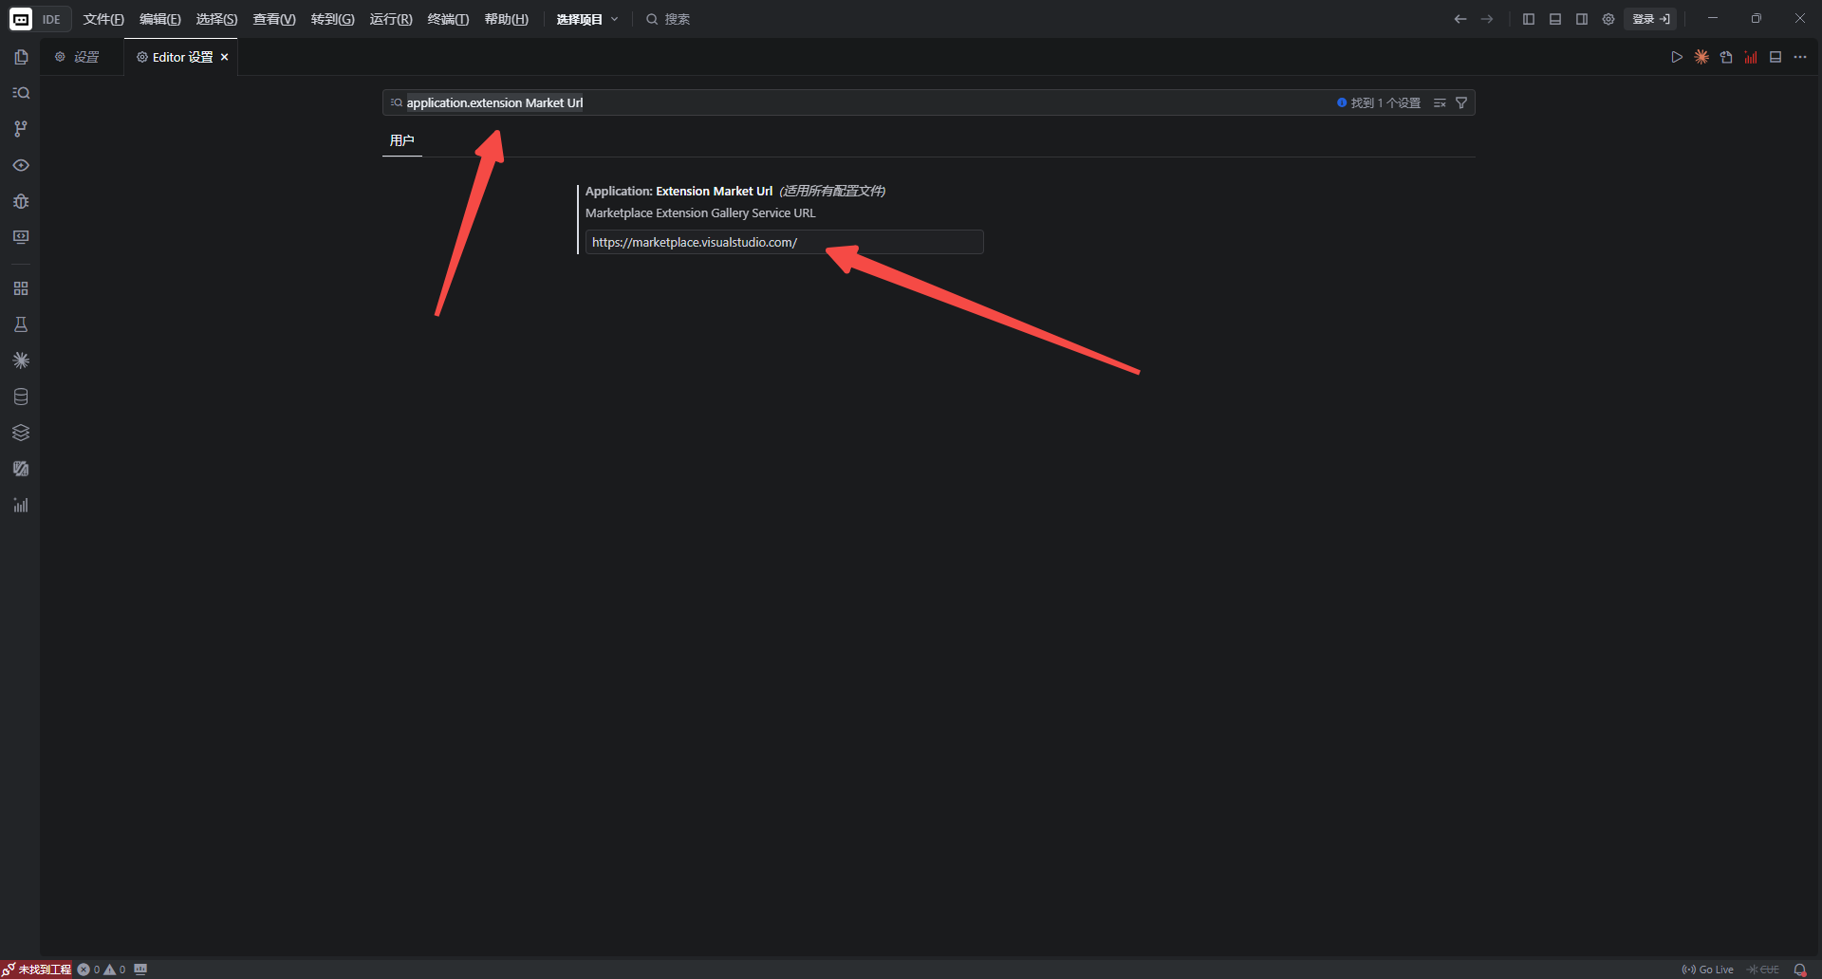Open the errors and warnings count in status bar
Screen dimensions: 1822x979
point(102,970)
